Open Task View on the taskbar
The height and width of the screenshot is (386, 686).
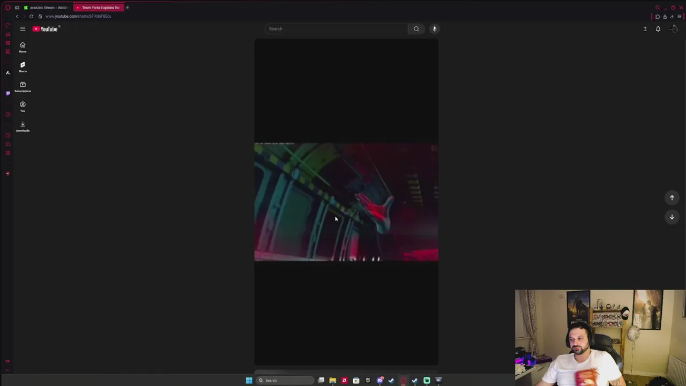321,381
